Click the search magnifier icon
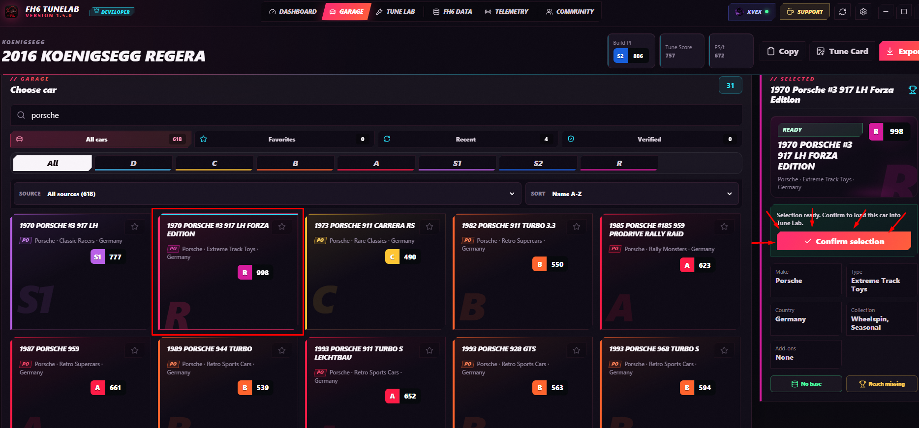 point(21,115)
